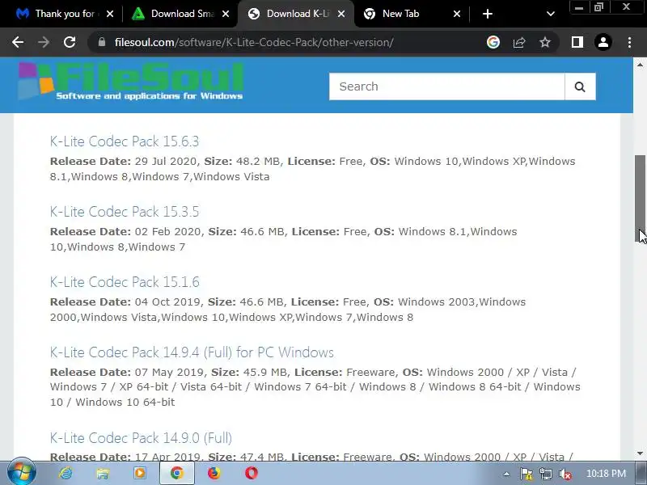This screenshot has height=485, width=647.
Task: Click the scrollbar up arrow
Action: (640, 65)
